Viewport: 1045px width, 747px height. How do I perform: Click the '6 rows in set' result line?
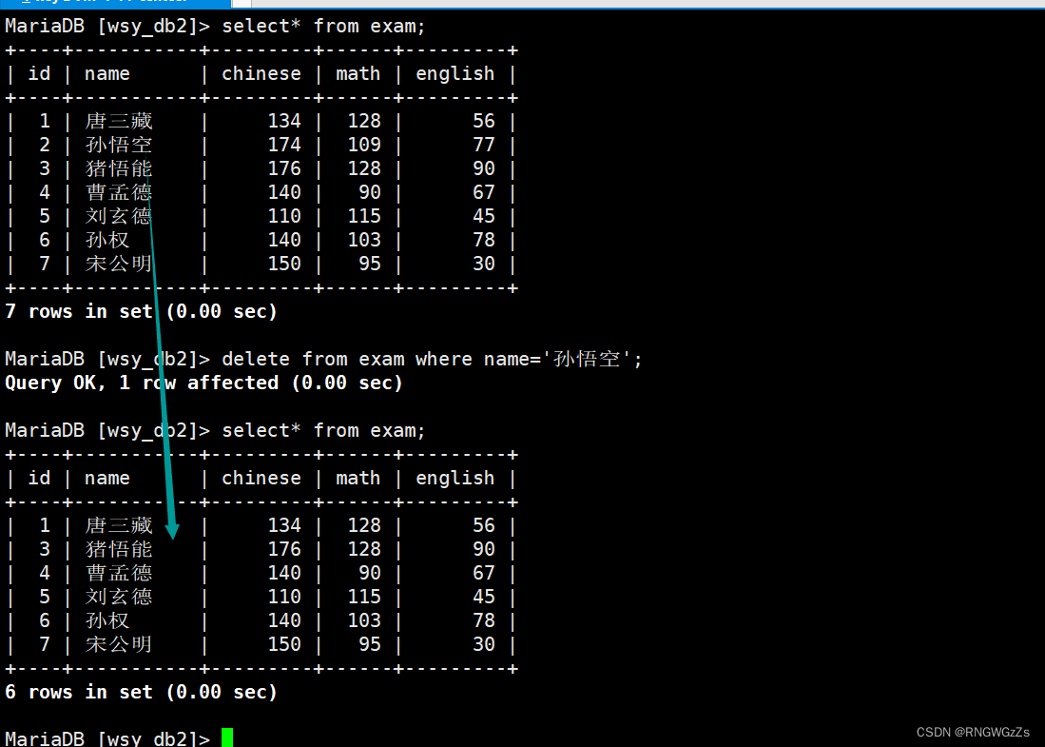click(141, 692)
